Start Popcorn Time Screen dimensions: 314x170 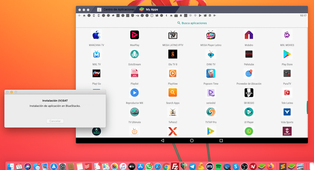coord(211,73)
